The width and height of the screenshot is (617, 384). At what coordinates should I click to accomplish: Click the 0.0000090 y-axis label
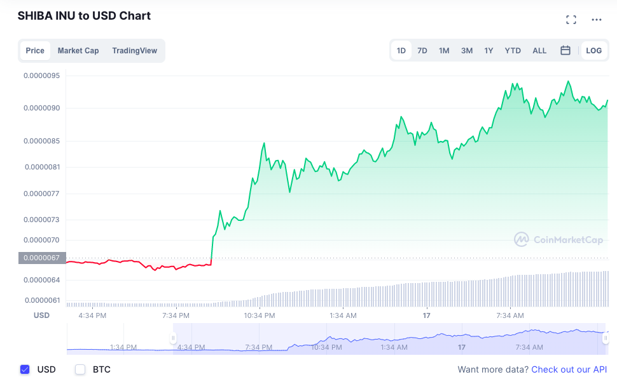coord(42,108)
